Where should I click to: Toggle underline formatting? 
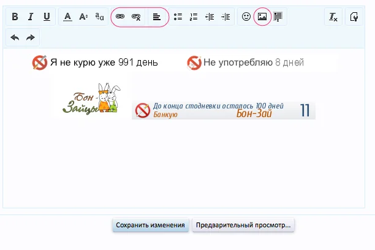point(47,17)
